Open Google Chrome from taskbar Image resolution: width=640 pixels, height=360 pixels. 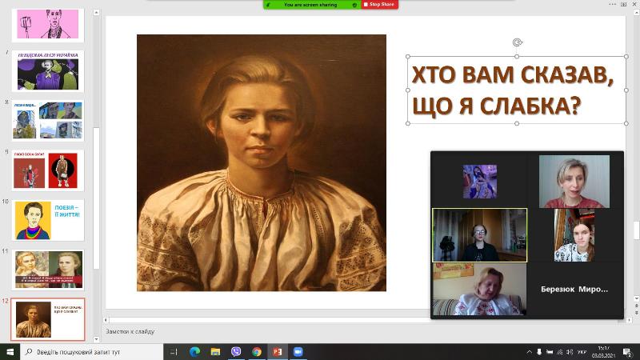pyautogui.click(x=257, y=351)
